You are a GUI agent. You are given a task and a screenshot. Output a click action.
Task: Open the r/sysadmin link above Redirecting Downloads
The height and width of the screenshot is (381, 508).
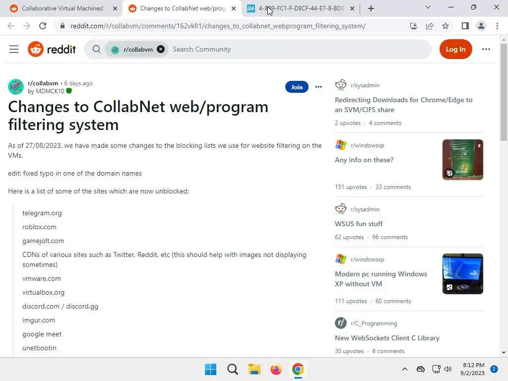[365, 85]
